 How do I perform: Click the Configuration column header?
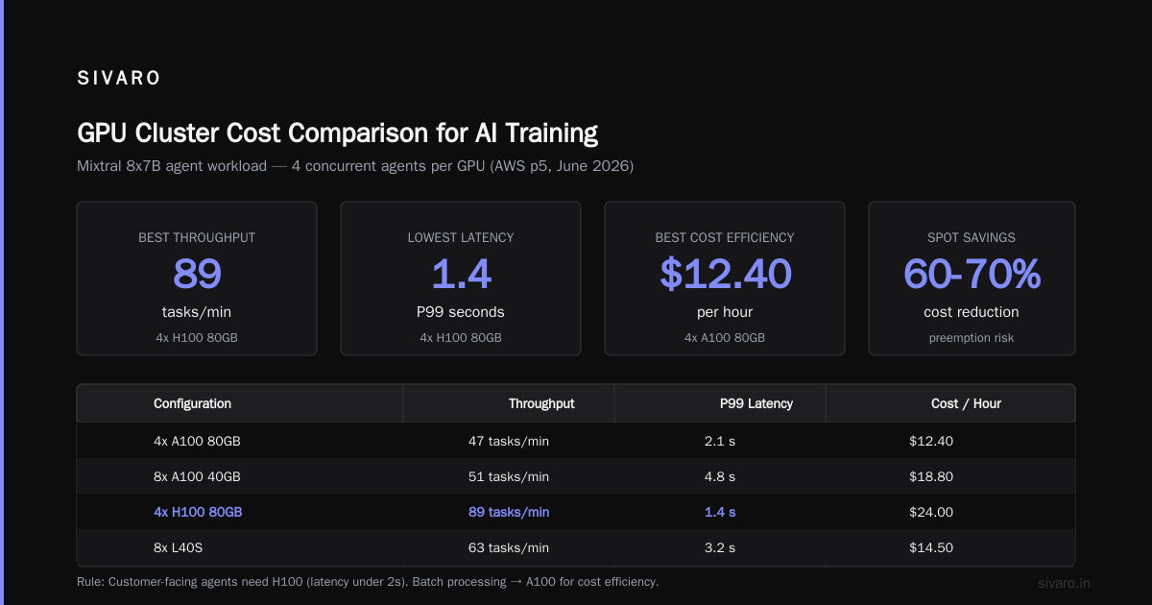click(192, 403)
